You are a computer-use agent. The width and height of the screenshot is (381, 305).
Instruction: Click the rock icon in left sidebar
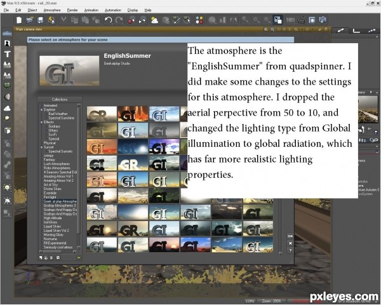(x=7, y=97)
